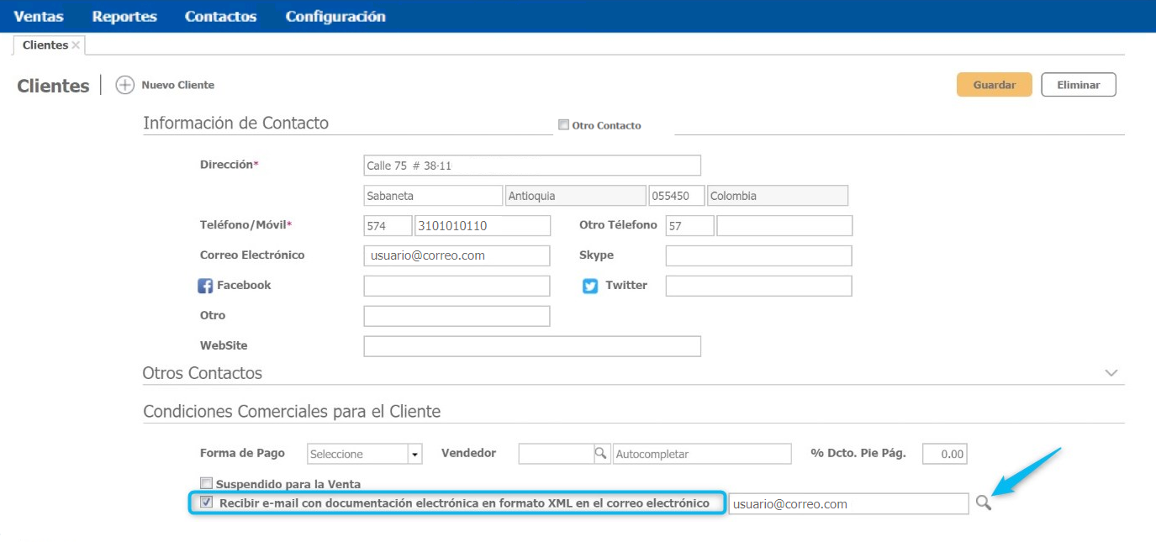
Task: Click the Facebook logo icon
Action: (x=205, y=287)
